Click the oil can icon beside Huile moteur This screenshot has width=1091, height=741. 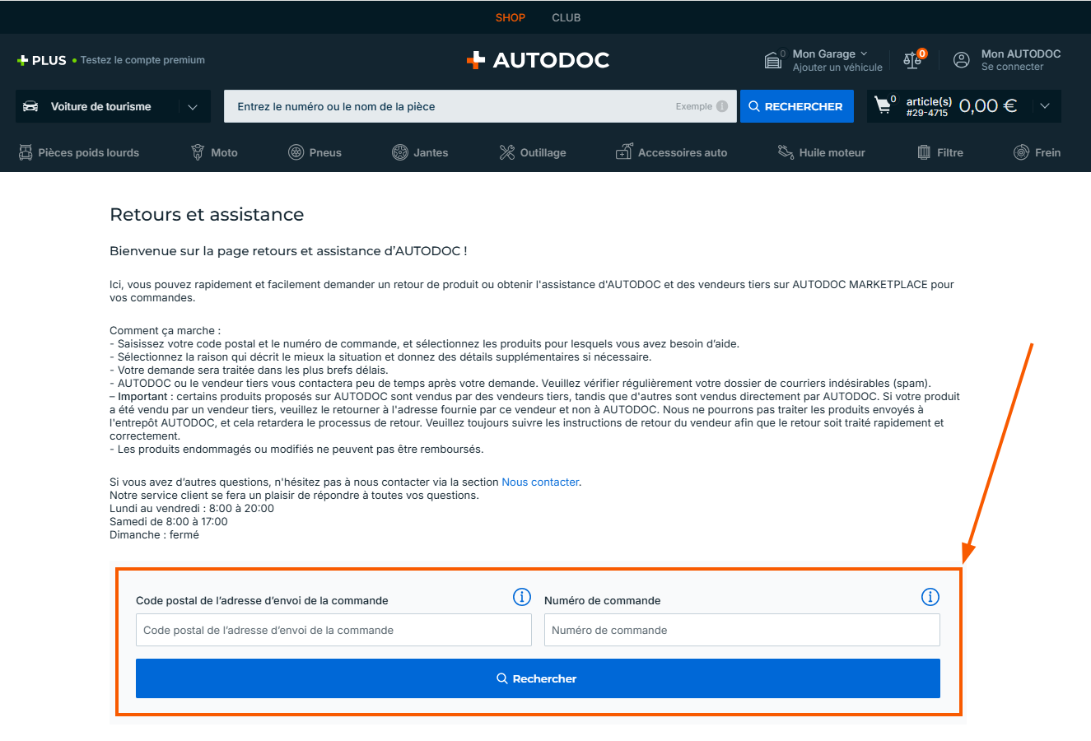786,152
